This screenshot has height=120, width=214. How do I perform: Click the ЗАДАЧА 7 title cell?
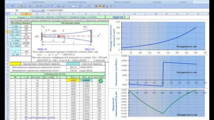click(117, 17)
